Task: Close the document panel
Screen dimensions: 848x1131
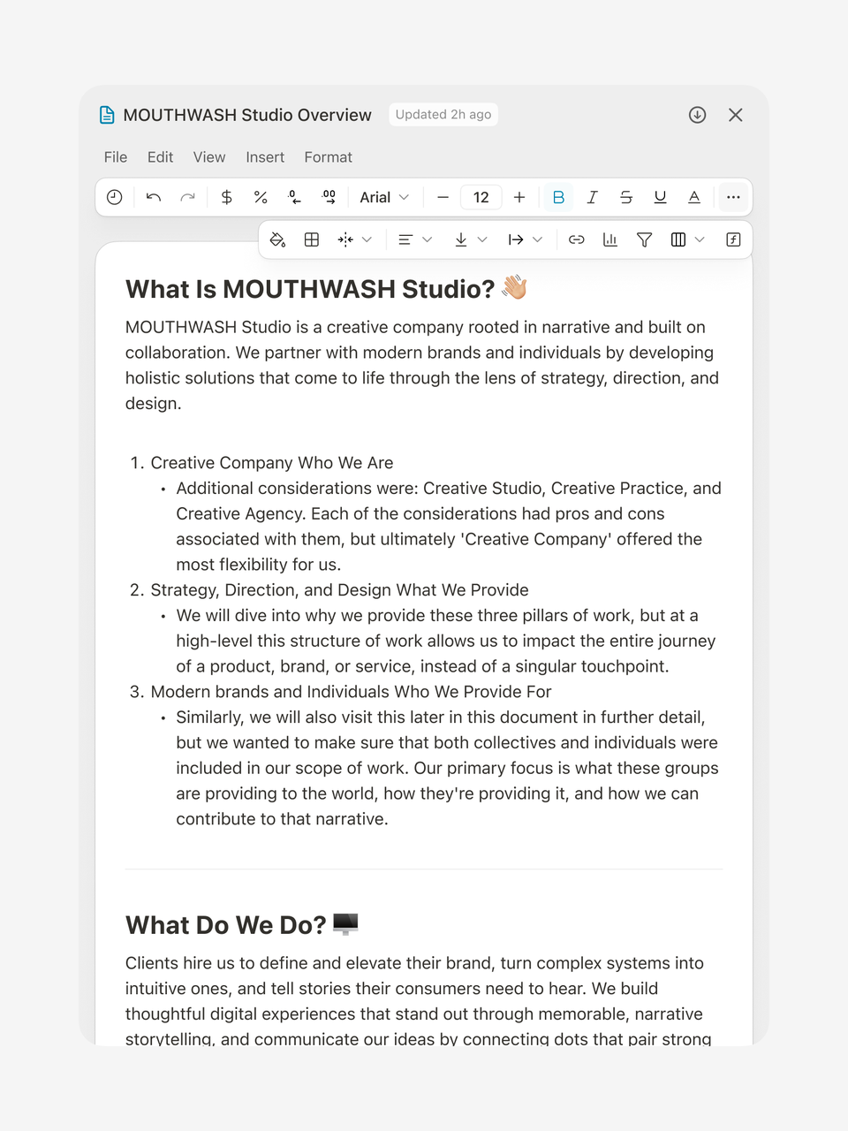Action: (x=736, y=115)
